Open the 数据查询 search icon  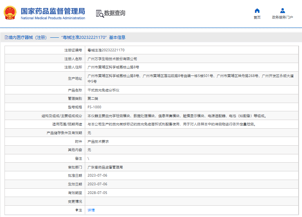coord(100,14)
